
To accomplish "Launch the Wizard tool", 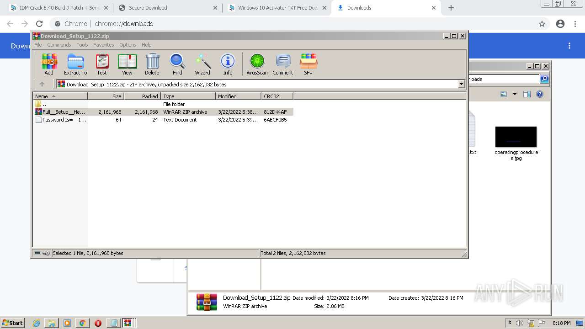I will (x=202, y=64).
